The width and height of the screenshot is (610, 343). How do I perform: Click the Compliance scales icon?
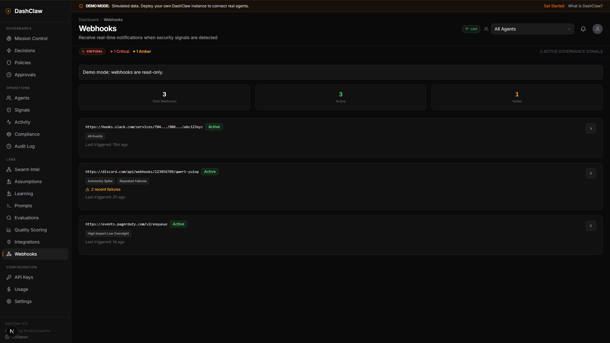9,134
